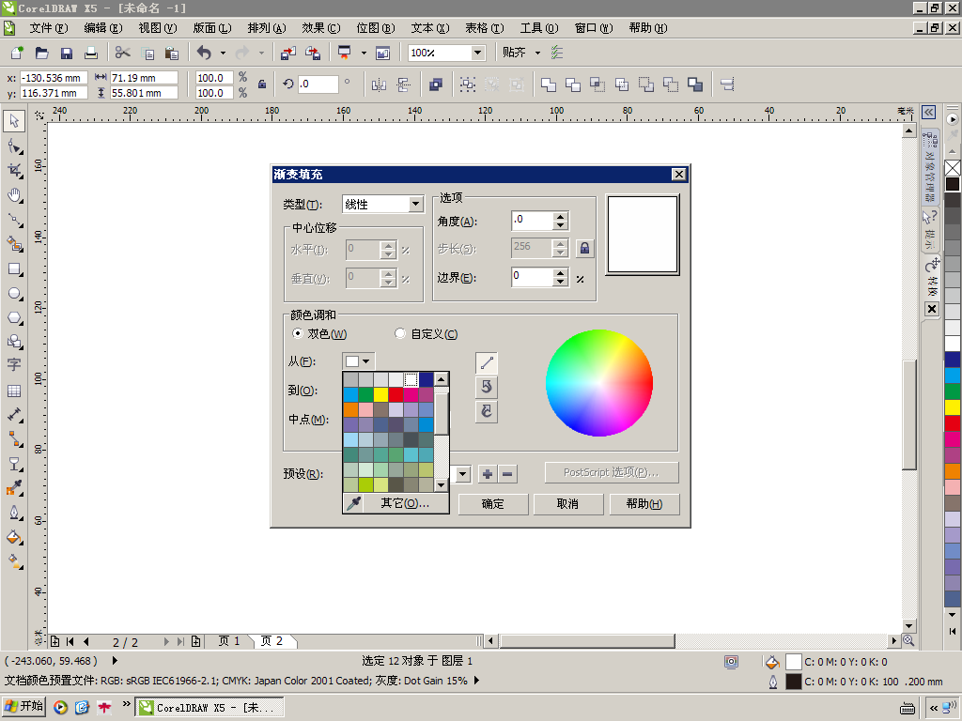Expand the color profile info arrow
Viewport: 962px width, 721px height.
(x=476, y=680)
